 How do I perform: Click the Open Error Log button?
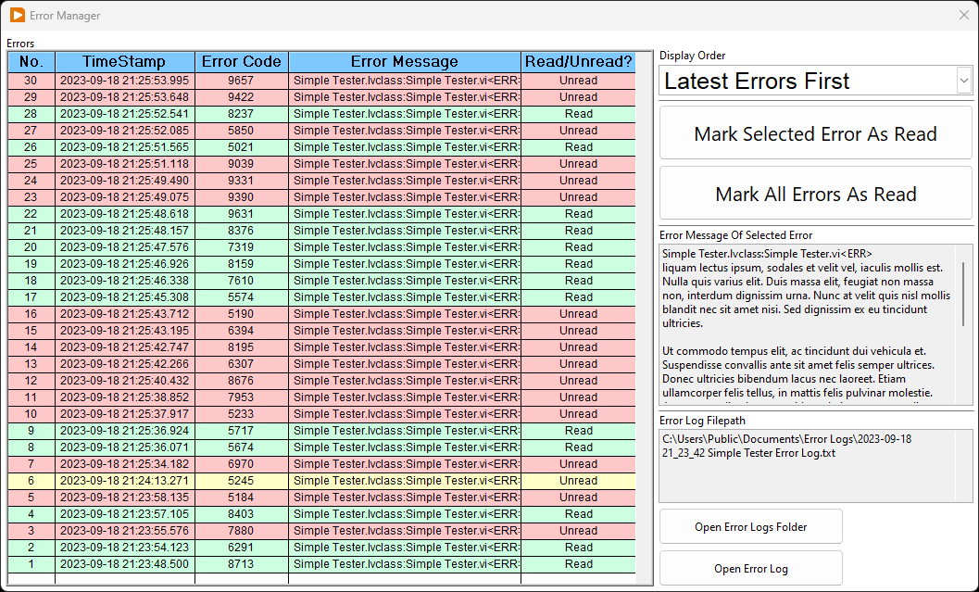[750, 568]
